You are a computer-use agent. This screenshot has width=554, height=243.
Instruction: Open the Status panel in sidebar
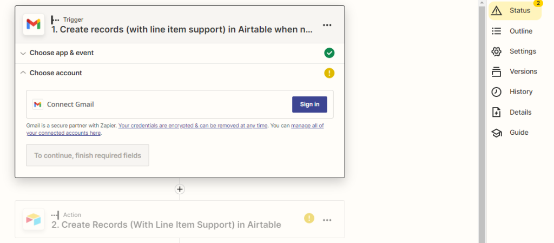click(515, 11)
